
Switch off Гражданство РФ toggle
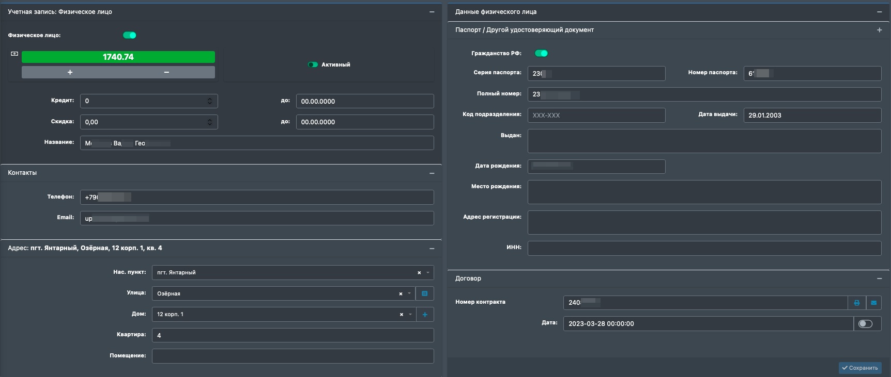tap(541, 53)
